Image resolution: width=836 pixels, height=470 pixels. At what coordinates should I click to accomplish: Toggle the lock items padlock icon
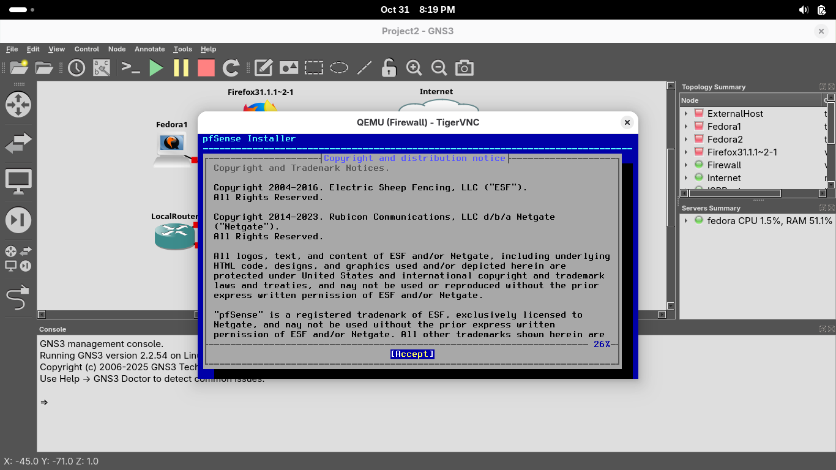click(x=389, y=68)
